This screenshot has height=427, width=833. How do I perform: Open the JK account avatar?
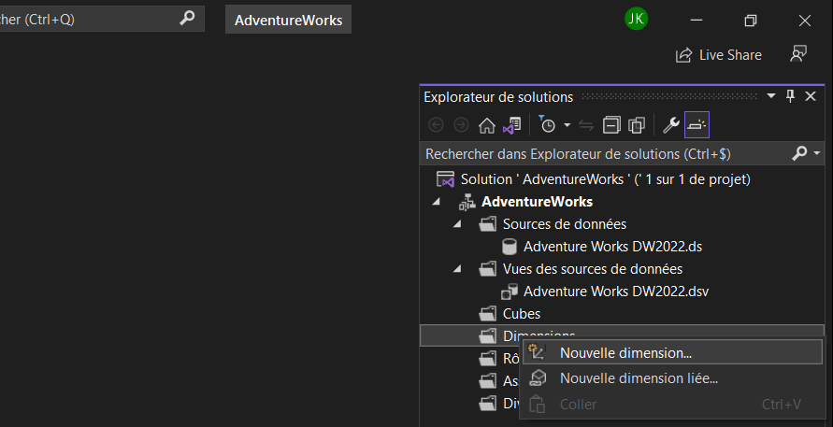click(x=636, y=19)
